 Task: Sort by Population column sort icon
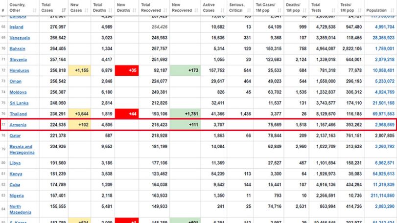point(393,10)
